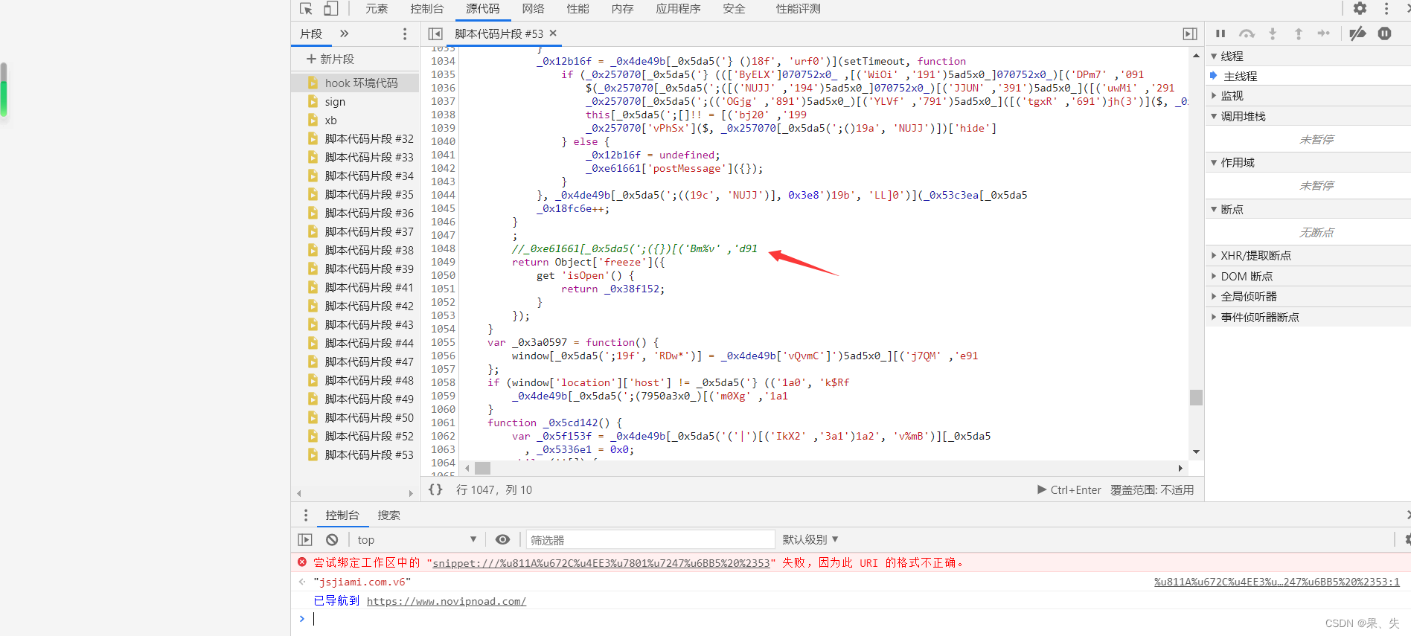The height and width of the screenshot is (636, 1411).
Task: Switch to the 元素 tab
Action: tap(377, 9)
